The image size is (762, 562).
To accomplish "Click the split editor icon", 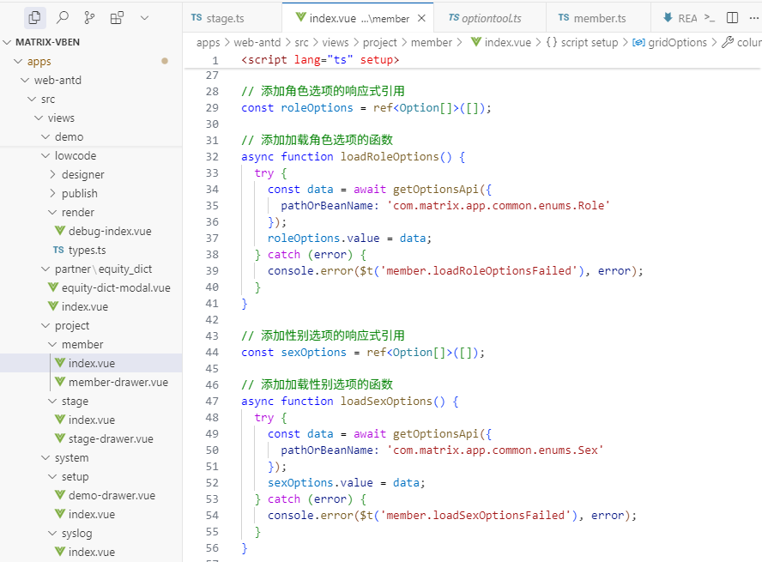I will [x=732, y=18].
